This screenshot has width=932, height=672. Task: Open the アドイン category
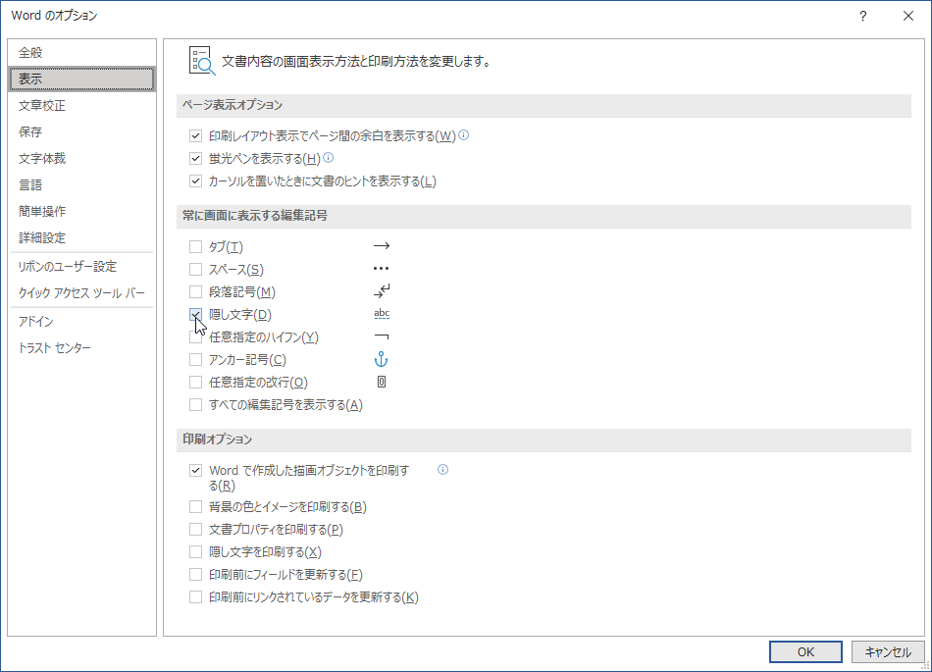coord(82,322)
